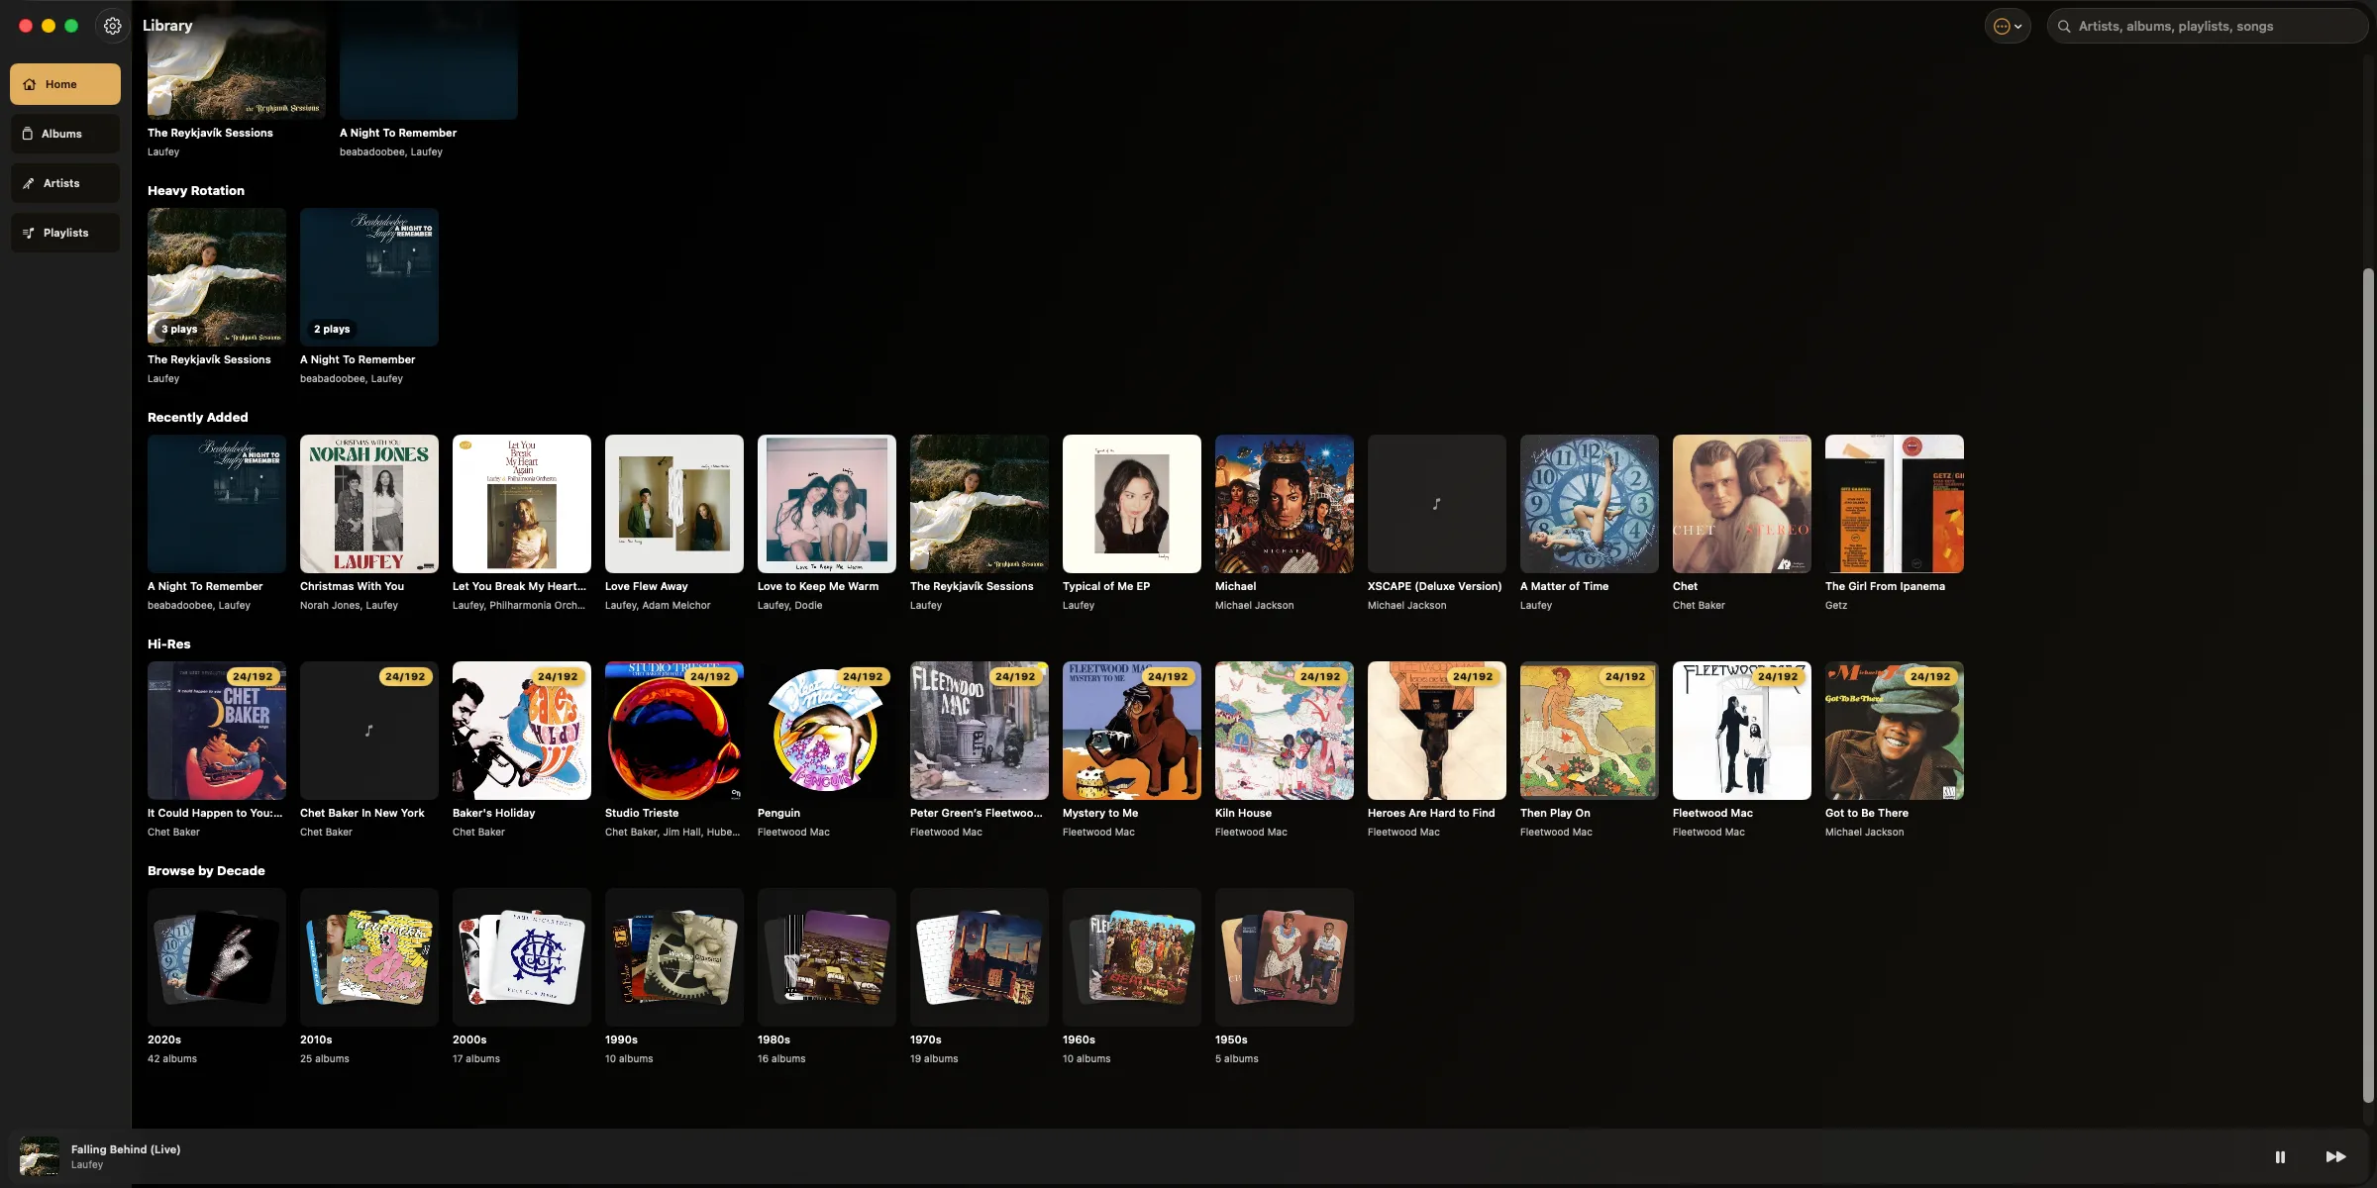Open Chet Baker In New York placeholder cover

[369, 731]
